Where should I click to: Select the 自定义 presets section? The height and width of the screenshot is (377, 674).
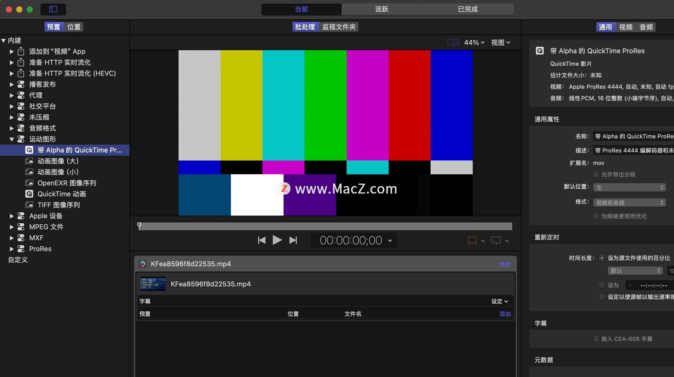[18, 260]
